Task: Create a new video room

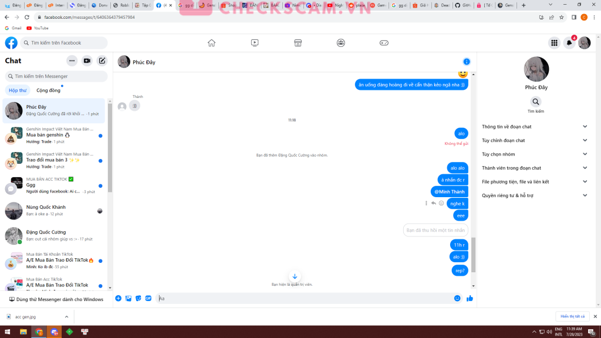Action: 87,60
